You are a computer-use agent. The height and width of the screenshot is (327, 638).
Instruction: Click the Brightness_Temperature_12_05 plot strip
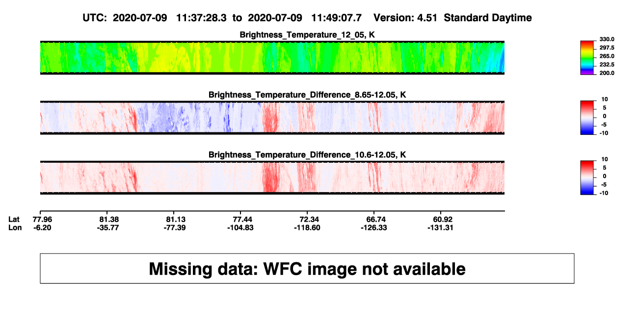point(272,57)
